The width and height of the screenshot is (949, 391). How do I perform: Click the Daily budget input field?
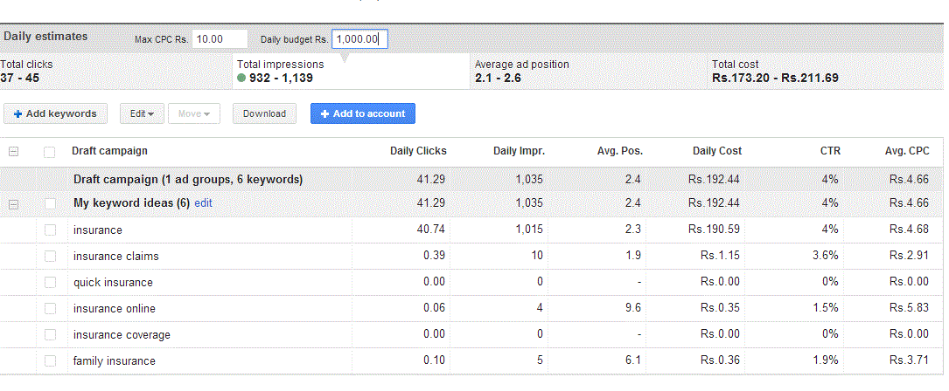tap(359, 39)
